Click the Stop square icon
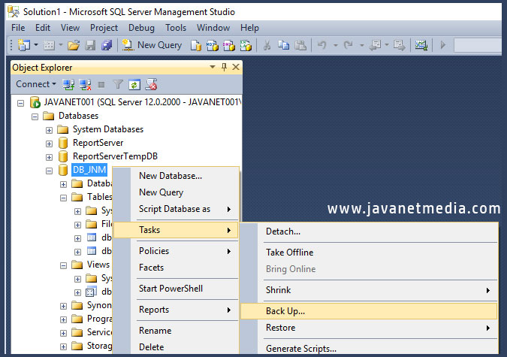 click(x=101, y=85)
